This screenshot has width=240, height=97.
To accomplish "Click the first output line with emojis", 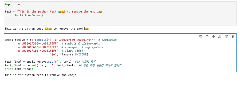I will (47, 29).
